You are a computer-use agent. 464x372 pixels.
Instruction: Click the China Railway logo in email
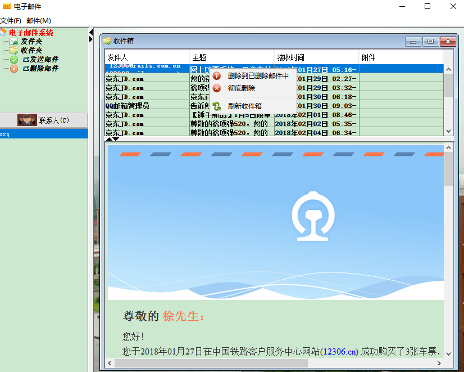(x=313, y=216)
